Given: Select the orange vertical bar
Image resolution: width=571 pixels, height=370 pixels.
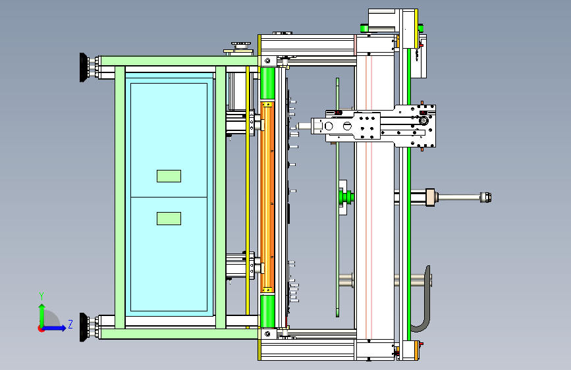Looking at the screenshot, I should 267,197.
